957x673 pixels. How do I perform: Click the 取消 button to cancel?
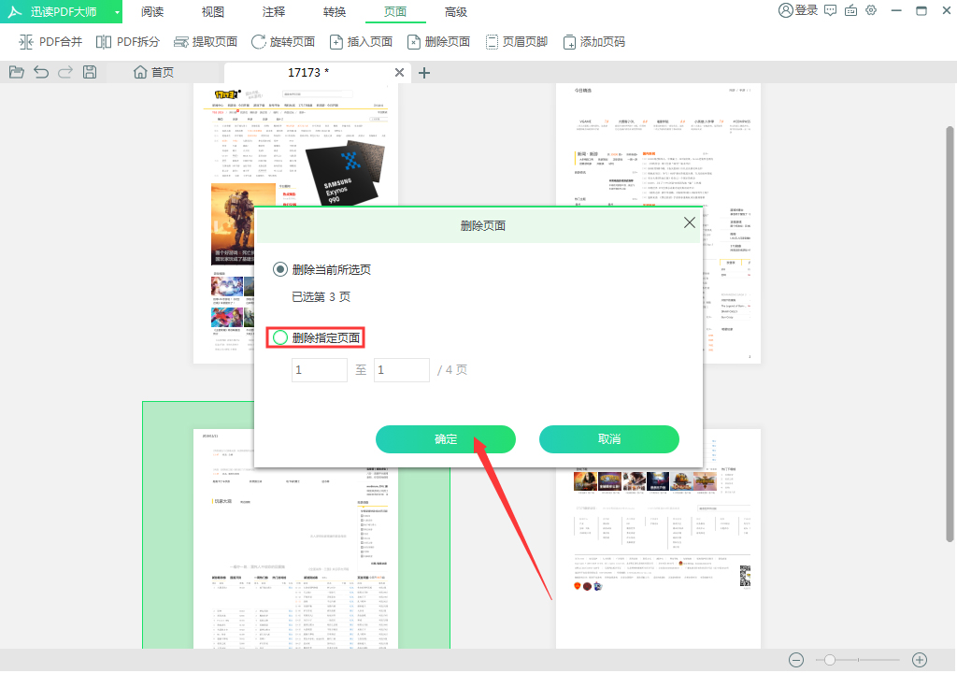coord(608,439)
